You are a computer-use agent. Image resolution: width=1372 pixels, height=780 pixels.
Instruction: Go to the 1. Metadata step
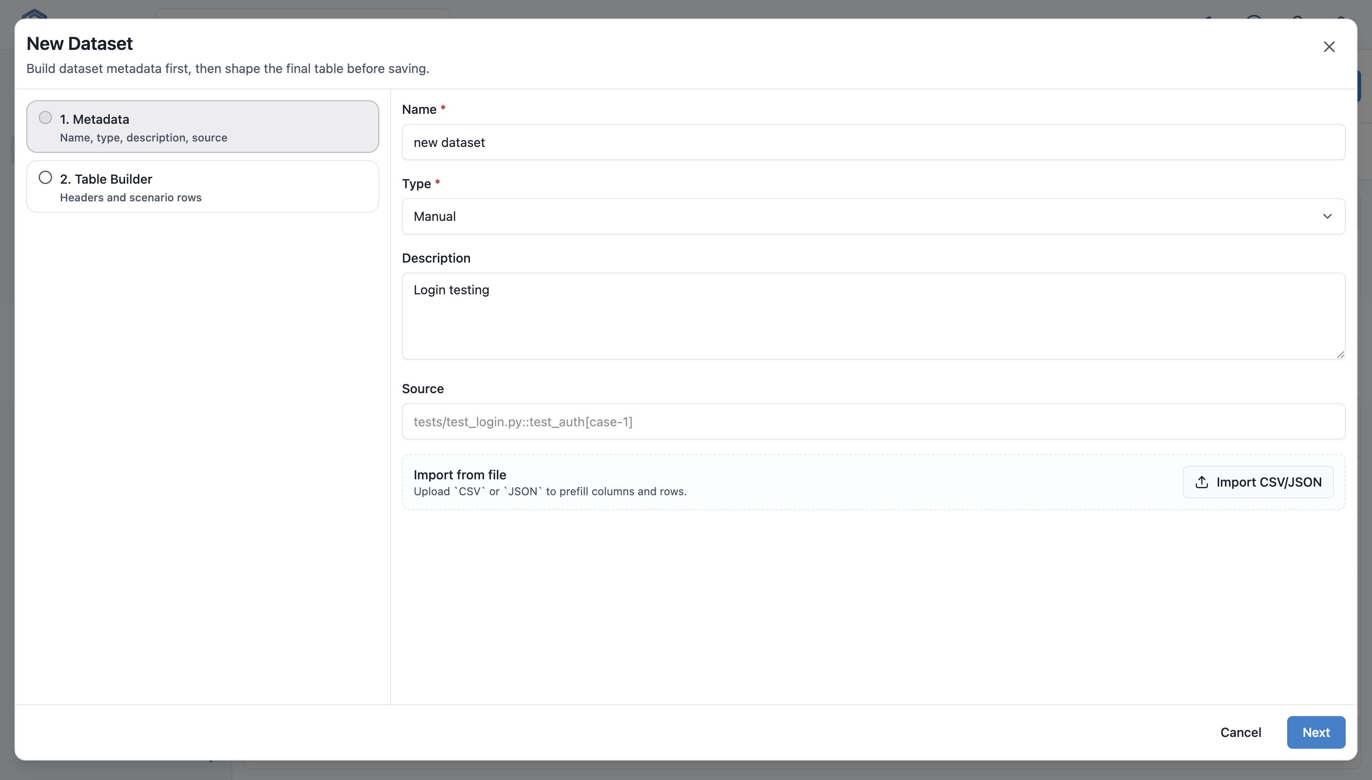tap(203, 127)
